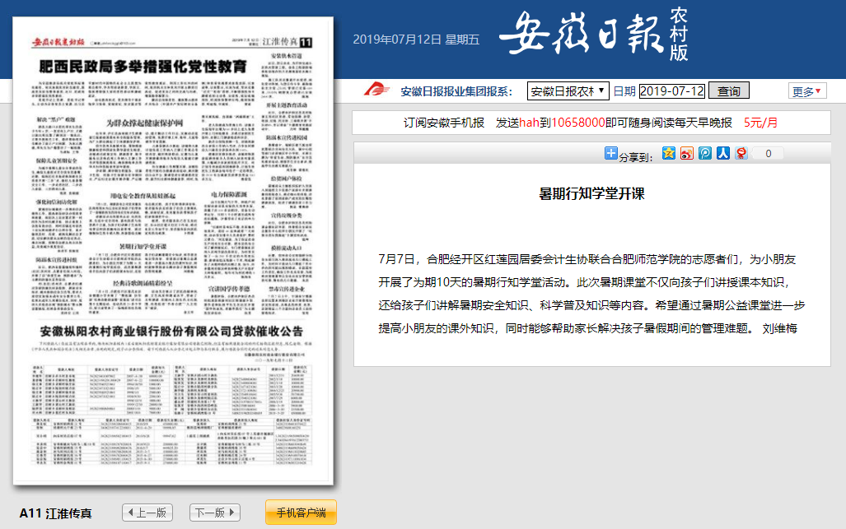Image resolution: width=846 pixels, height=529 pixels.
Task: Click the red Anhui Daily group logo icon
Action: tap(376, 90)
